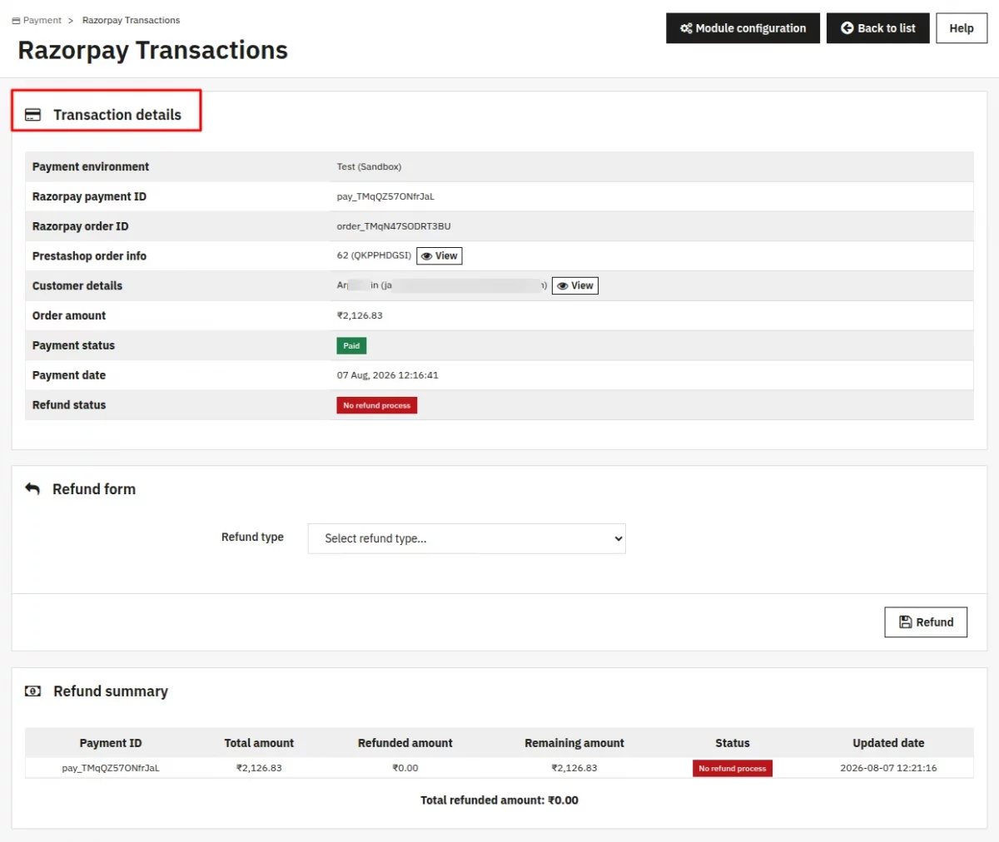Click the Payment ID column header

(x=111, y=743)
